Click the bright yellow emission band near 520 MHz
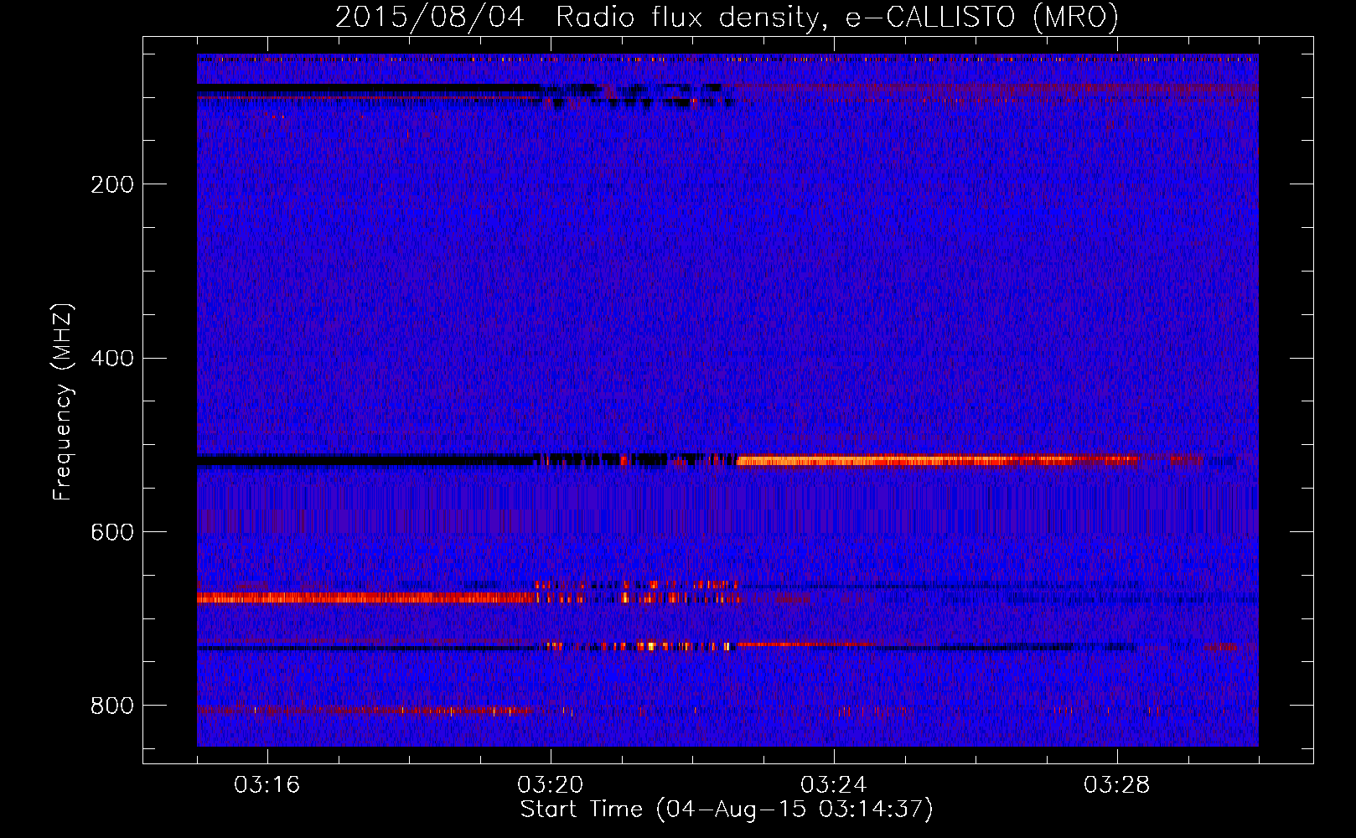The image size is (1356, 838). 936,460
